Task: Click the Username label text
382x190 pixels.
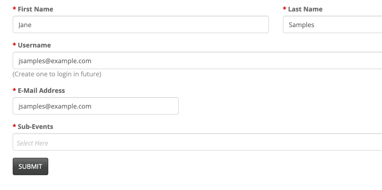Action: pyautogui.click(x=34, y=45)
